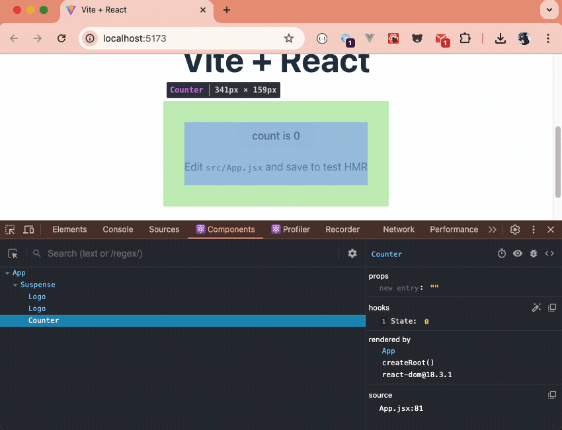Viewport: 562px width, 430px height.
Task: Jump to App in rendered by list
Action: tap(389, 351)
